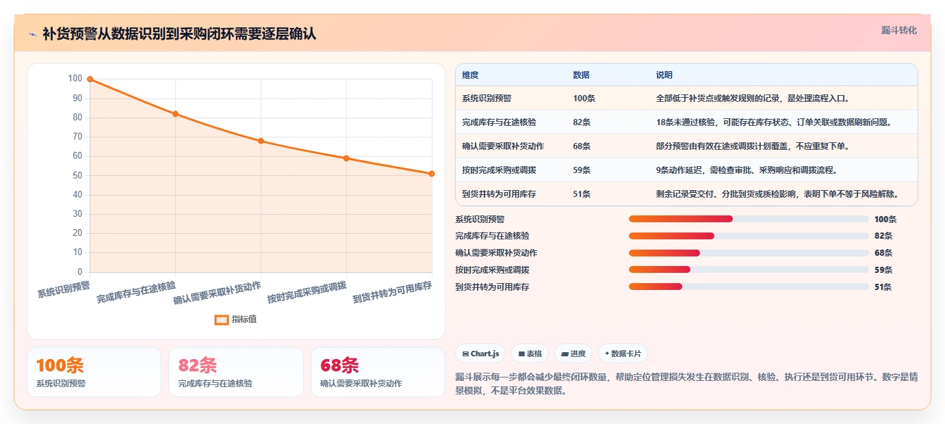945x424 pixels.
Task: Select table cell 到货并转为可用库存
Action: point(499,194)
